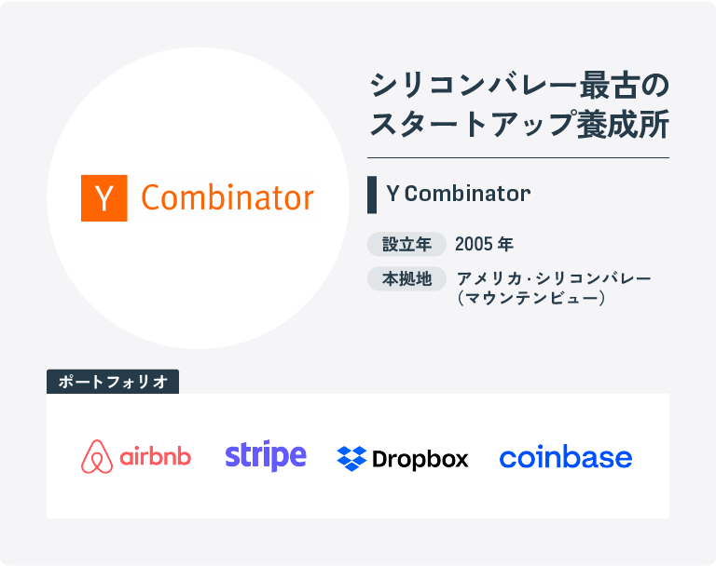
Task: Click the Dropbox wordmark text
Action: [420, 459]
